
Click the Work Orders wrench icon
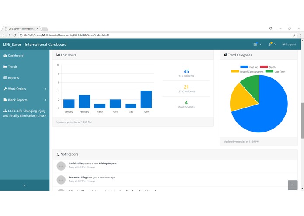[5, 89]
